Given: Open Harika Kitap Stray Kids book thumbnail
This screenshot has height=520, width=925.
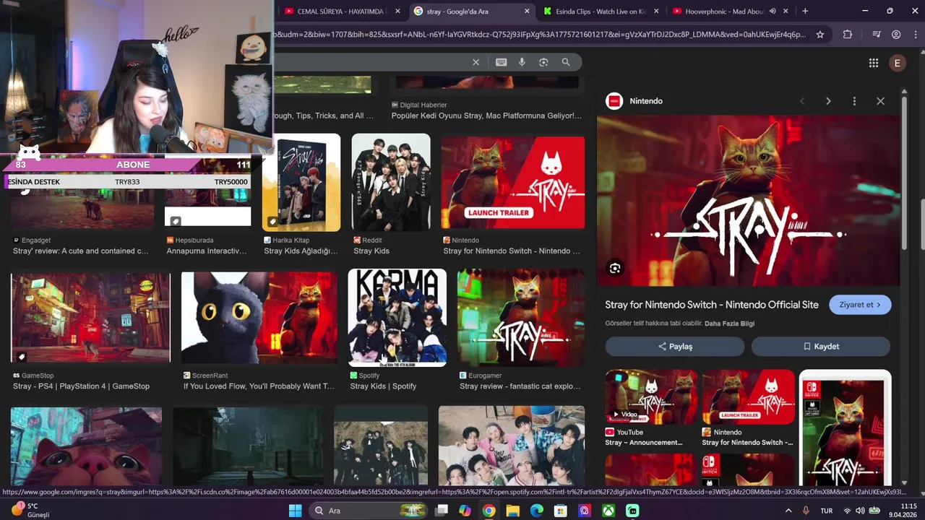Looking at the screenshot, I should click(x=301, y=182).
